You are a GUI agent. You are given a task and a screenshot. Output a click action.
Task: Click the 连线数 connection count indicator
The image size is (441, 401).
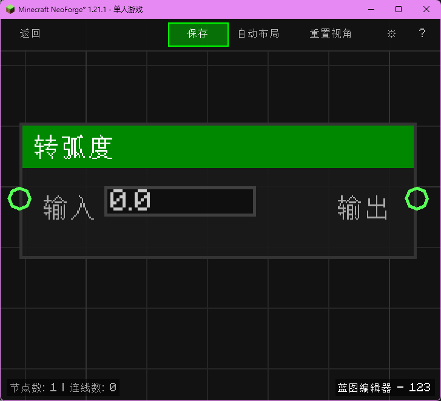pyautogui.click(x=93, y=387)
